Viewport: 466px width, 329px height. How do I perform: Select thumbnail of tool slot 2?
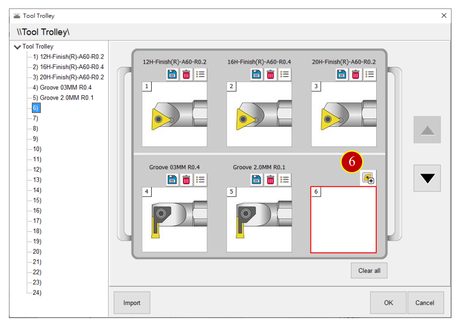pos(259,114)
